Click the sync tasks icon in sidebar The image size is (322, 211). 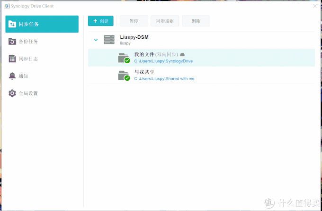click(x=12, y=24)
